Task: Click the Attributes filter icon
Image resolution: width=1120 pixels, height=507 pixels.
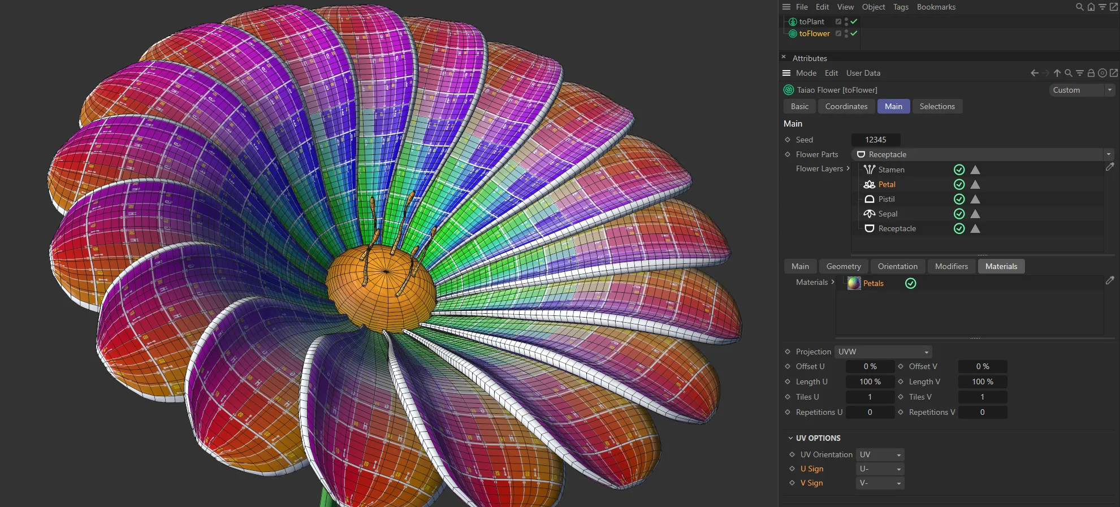Action: coord(1079,73)
